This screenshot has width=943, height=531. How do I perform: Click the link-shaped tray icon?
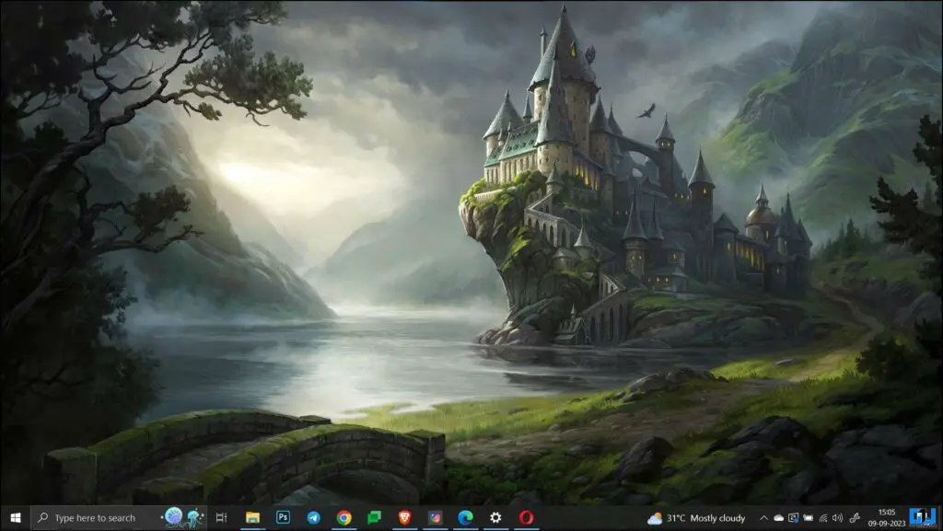[x=854, y=518]
